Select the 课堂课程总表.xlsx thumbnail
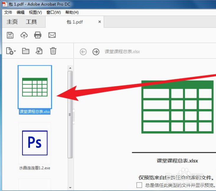 click(35, 87)
